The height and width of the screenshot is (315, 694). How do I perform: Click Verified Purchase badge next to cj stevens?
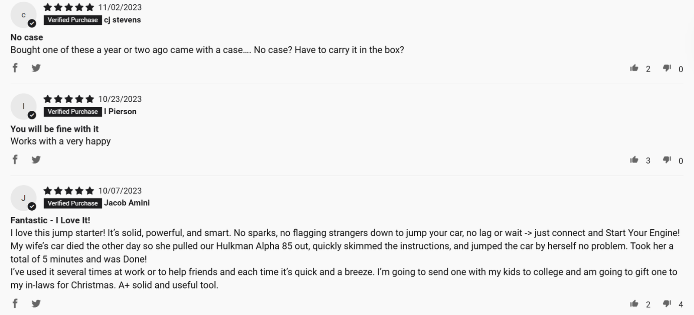click(73, 20)
